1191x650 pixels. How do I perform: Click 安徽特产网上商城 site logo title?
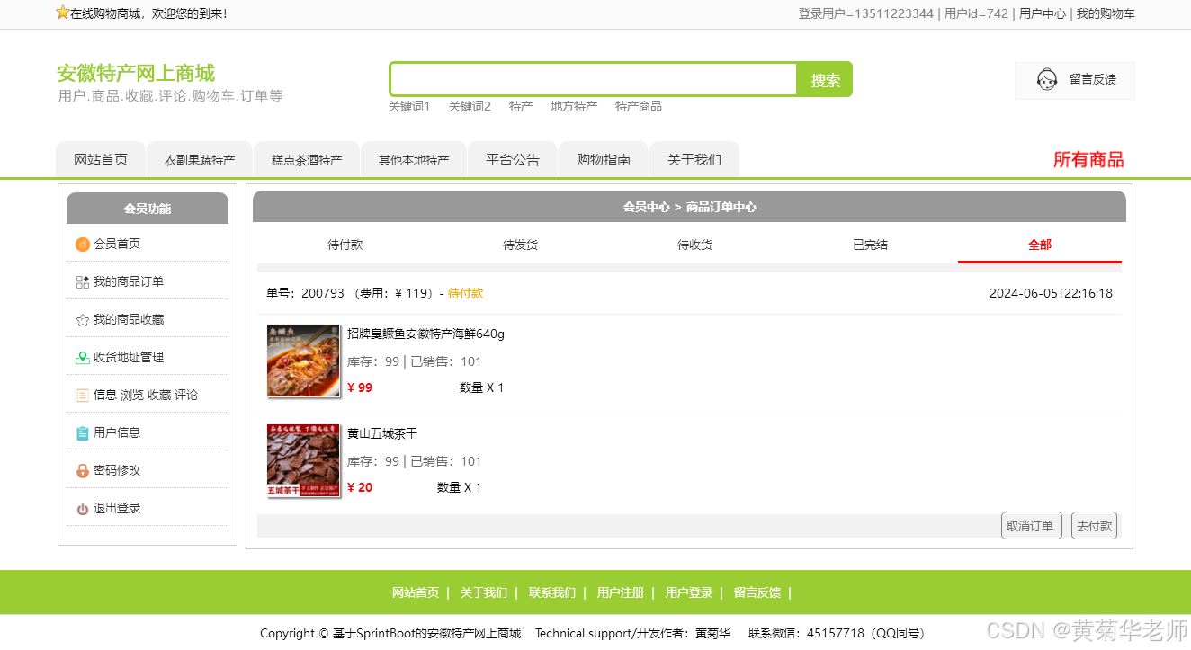(136, 73)
